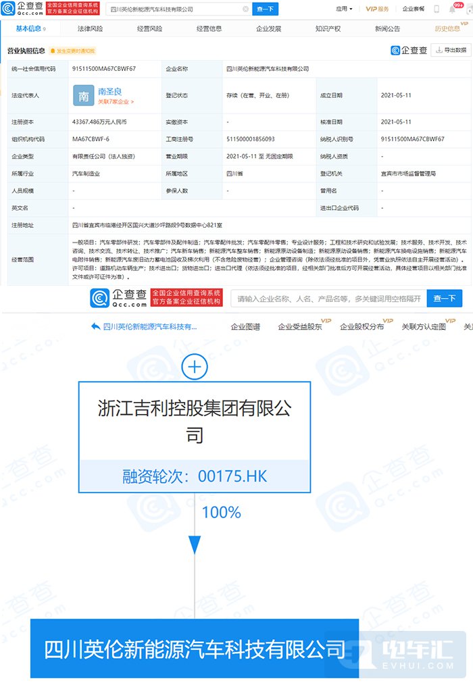
Task: Open notifications bell with 99+ badge
Action: pos(453,9)
